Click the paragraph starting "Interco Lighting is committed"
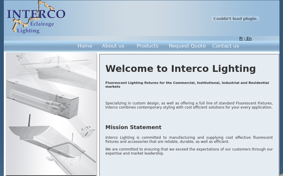This screenshot has height=176, width=283. (x=189, y=139)
